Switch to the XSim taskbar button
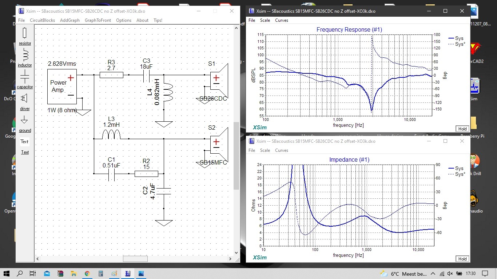This screenshot has width=497, height=279. 128,274
